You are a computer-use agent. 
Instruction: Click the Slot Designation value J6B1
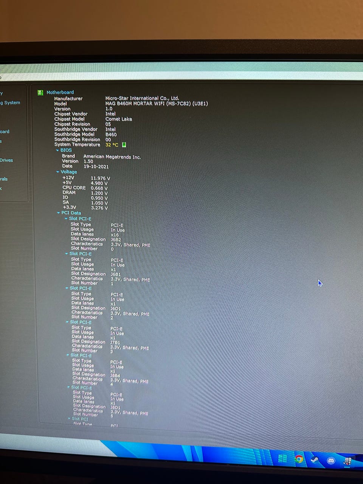pyautogui.click(x=116, y=275)
